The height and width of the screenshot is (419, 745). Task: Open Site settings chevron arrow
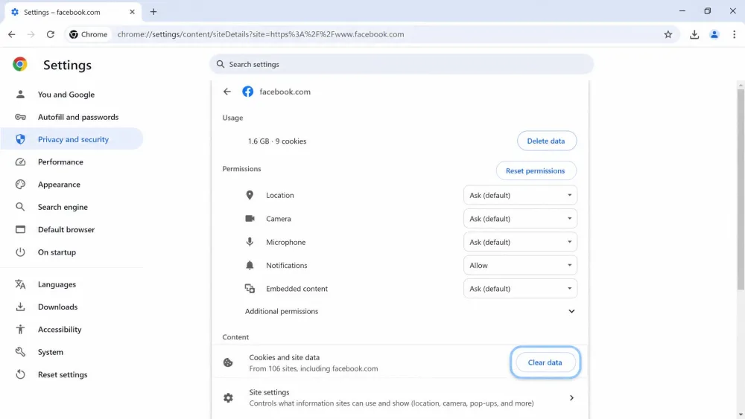[x=571, y=397]
